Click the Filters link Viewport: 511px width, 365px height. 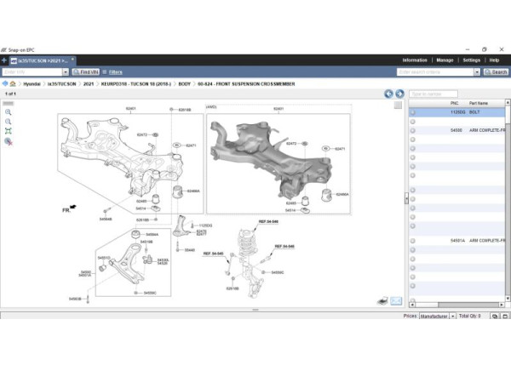click(115, 72)
